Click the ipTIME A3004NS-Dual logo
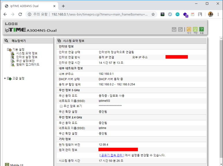This screenshot has height=166, width=223. click(31, 30)
